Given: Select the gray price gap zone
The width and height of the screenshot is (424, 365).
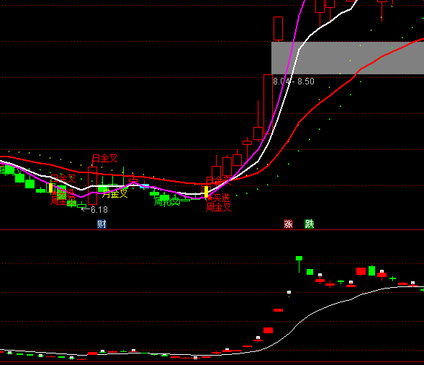Looking at the screenshot, I should (348, 58).
